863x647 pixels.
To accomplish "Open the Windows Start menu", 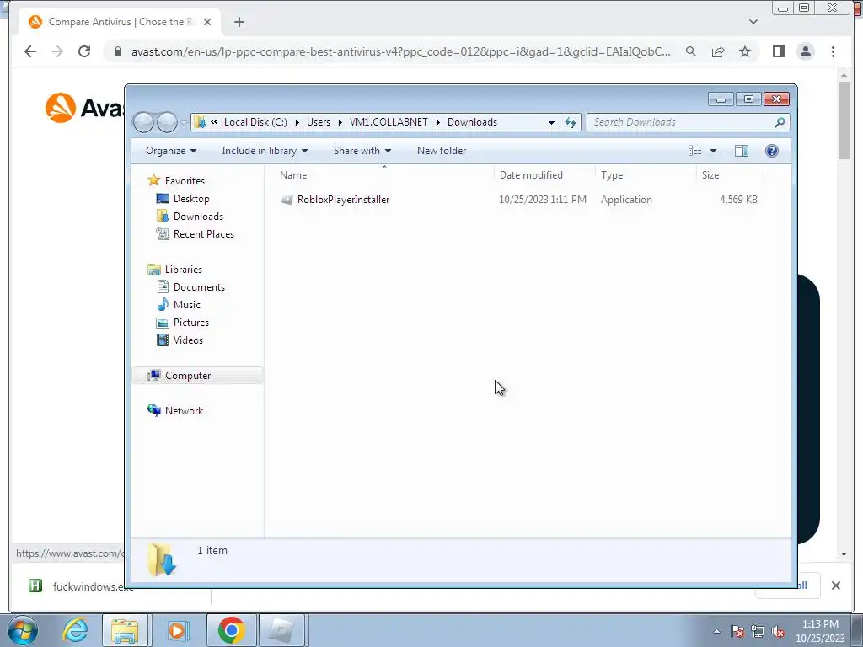I will tap(23, 630).
